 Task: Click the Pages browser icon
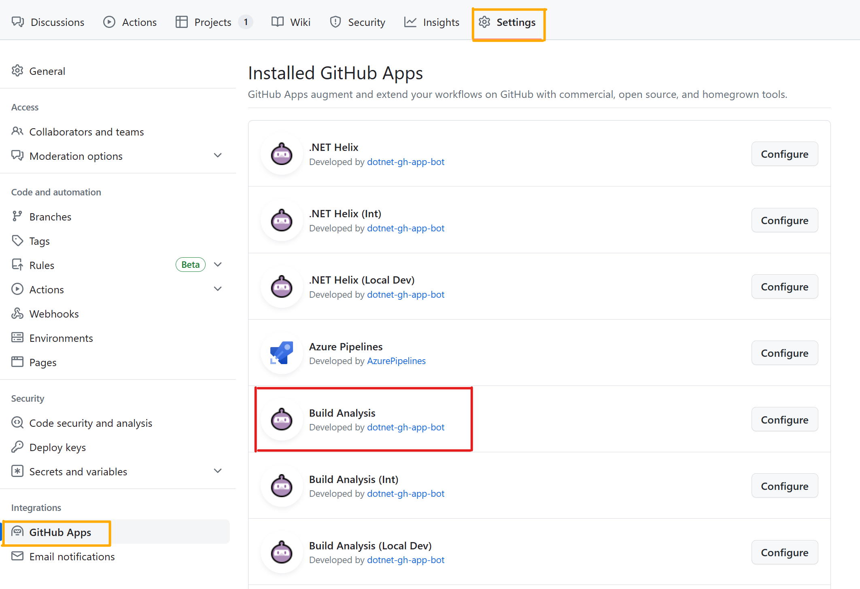click(x=17, y=362)
